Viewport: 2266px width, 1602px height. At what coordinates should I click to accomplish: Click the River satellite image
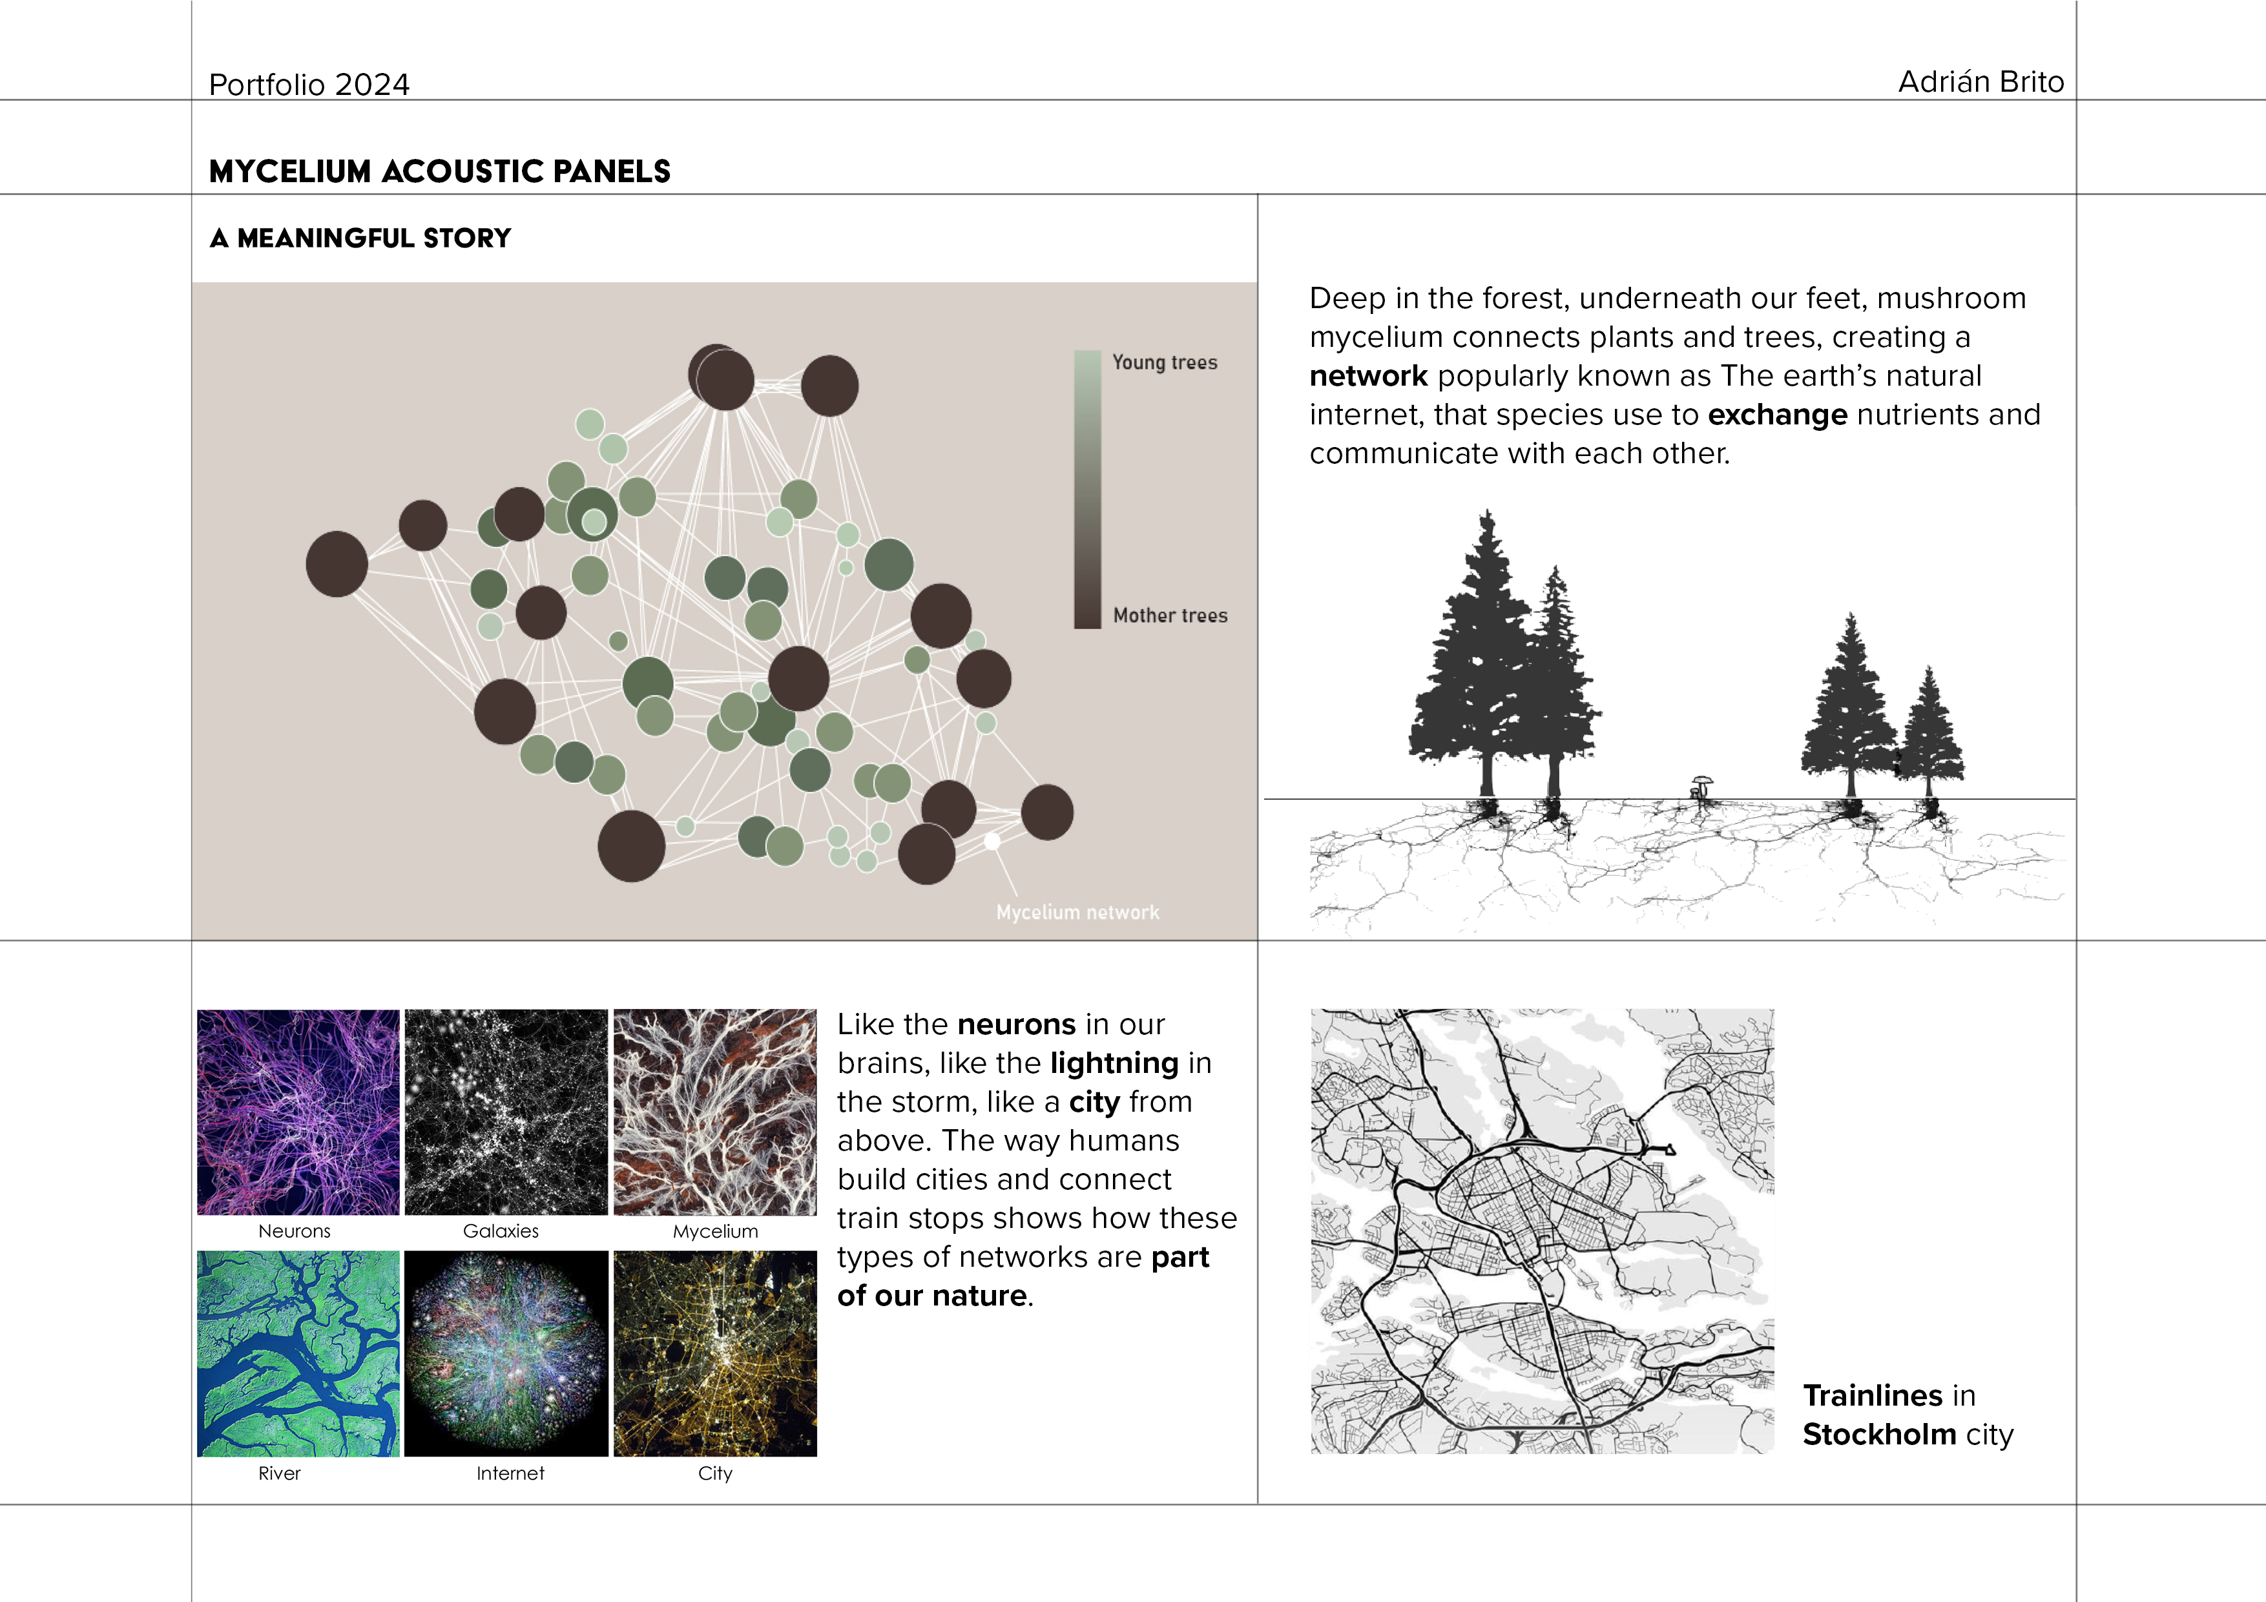coord(298,1353)
